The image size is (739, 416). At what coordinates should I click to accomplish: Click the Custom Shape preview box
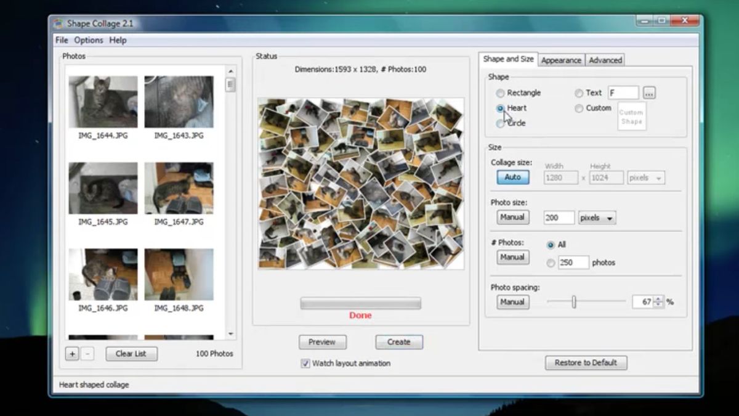[631, 117]
